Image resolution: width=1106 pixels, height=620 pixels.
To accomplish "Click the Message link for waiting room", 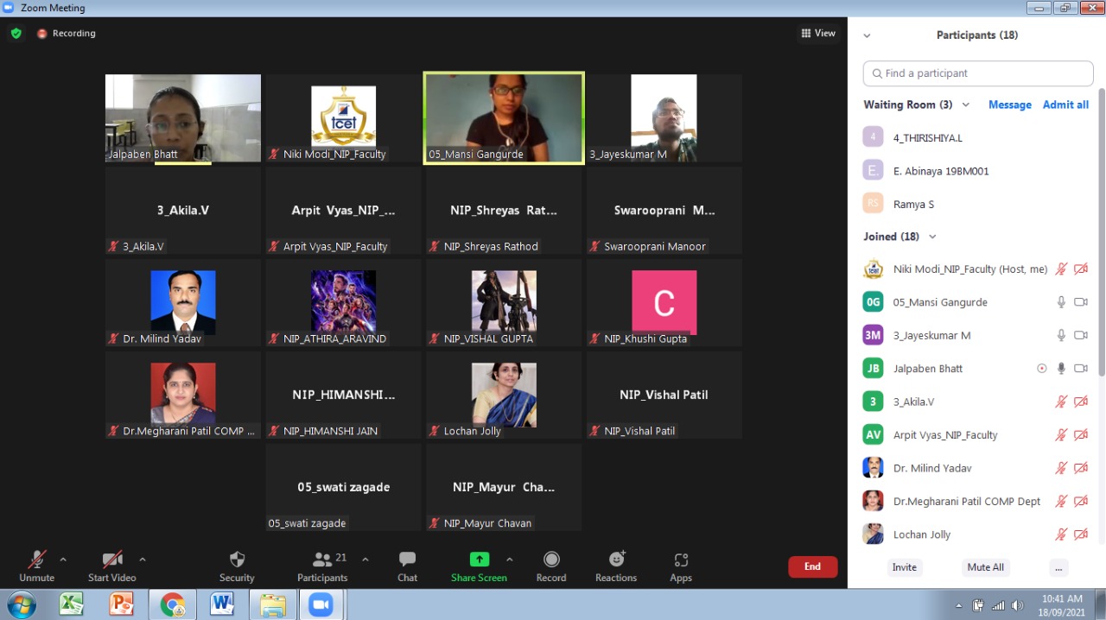I will coord(1010,104).
